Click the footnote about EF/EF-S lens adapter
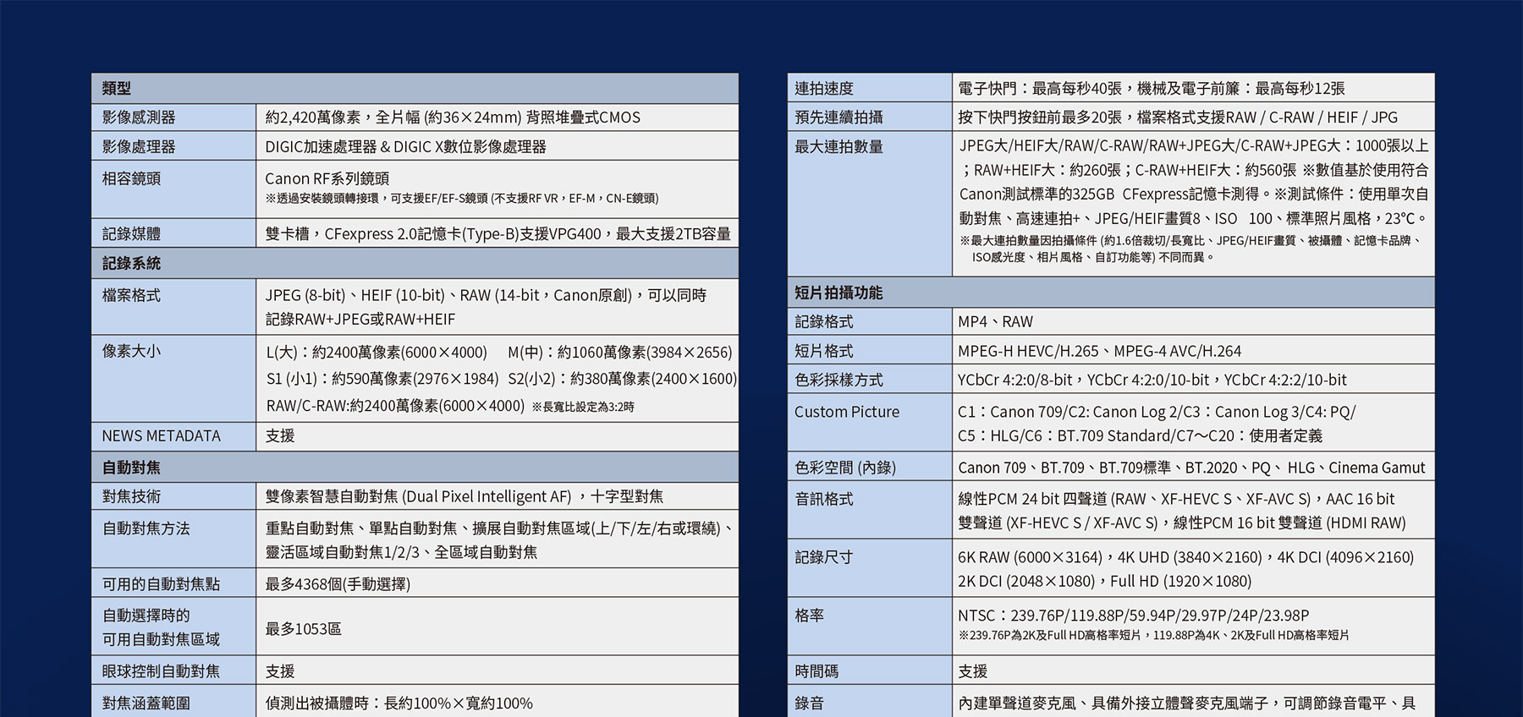Viewport: 1523px width, 717px height. pyautogui.click(x=462, y=199)
